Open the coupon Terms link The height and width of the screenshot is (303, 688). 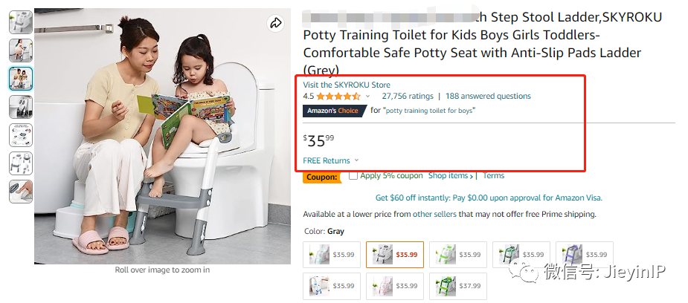point(494,175)
